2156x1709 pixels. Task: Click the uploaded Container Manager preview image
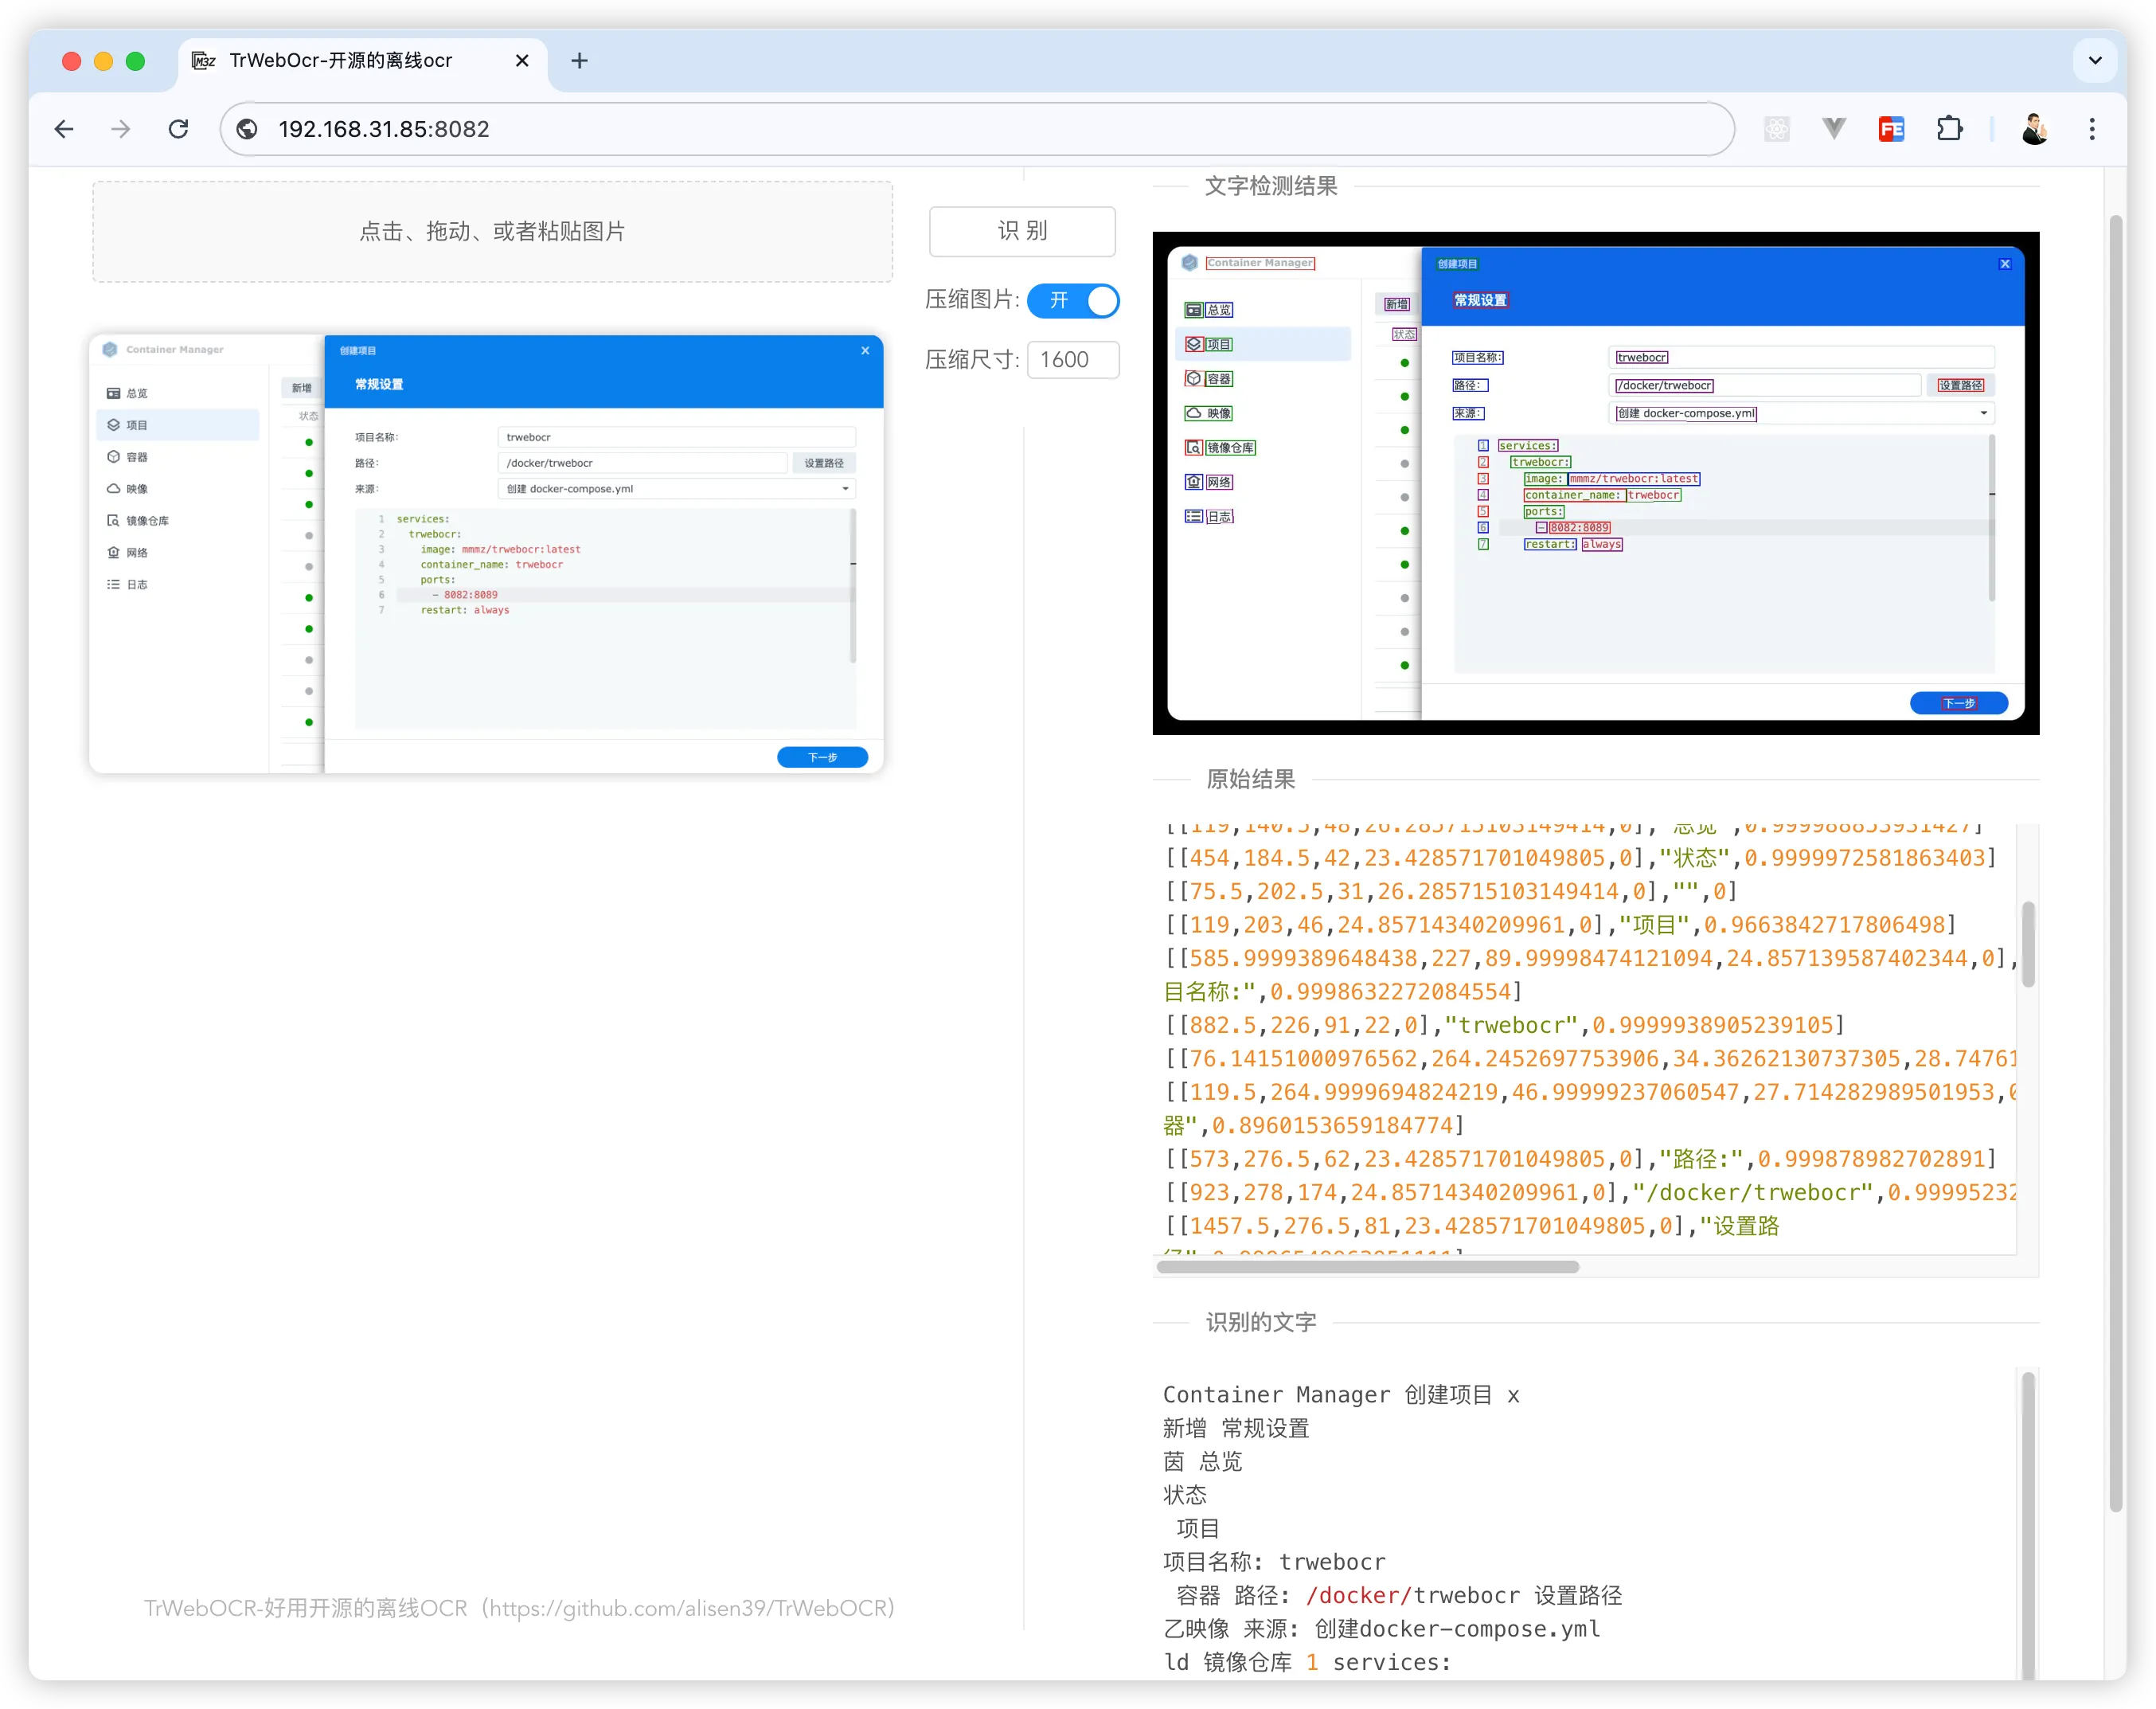pyautogui.click(x=486, y=553)
